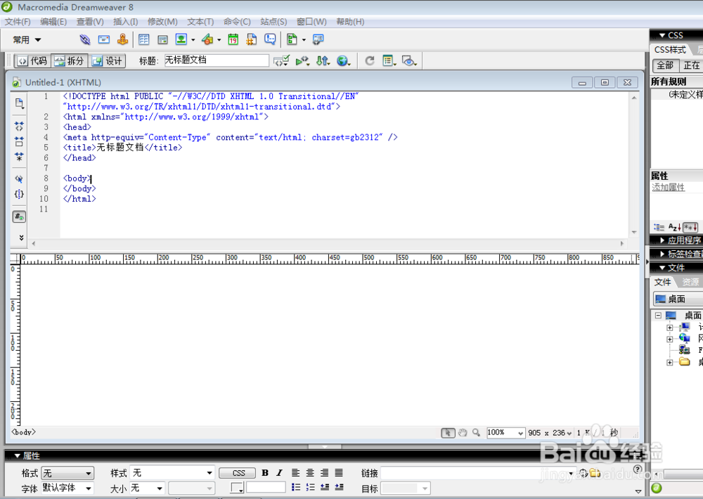Screen dimensions: 703x499
Task: Collapse the CSS panel group
Action: [x=662, y=35]
